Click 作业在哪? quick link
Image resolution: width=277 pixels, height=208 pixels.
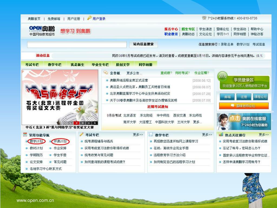202,73
